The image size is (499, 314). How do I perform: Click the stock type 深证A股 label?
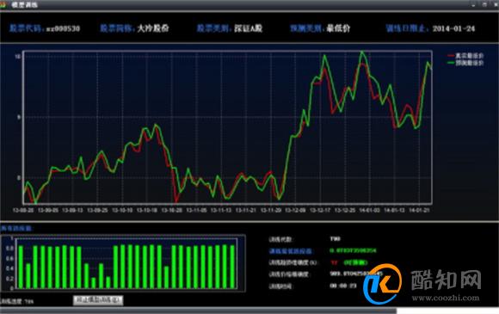pyautogui.click(x=249, y=28)
